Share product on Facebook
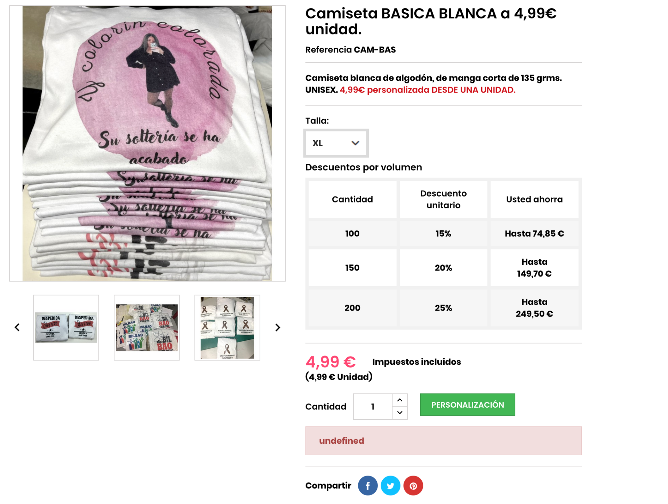This screenshot has width=668, height=504. point(367,486)
